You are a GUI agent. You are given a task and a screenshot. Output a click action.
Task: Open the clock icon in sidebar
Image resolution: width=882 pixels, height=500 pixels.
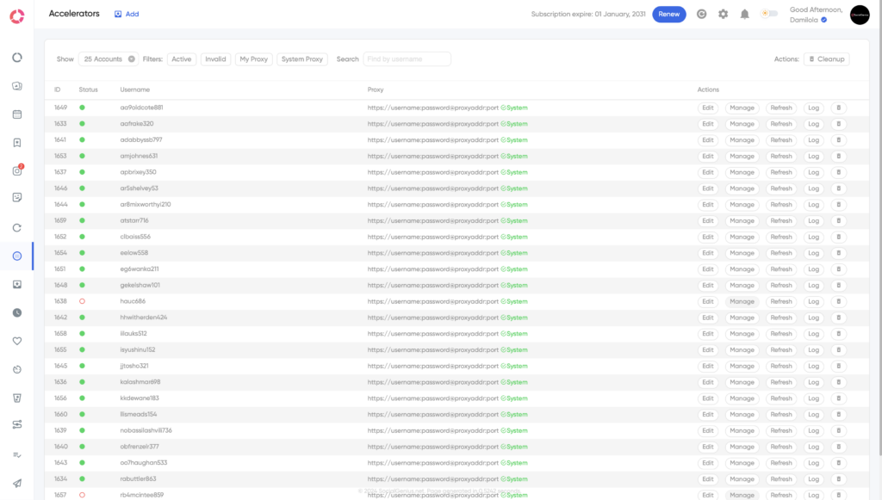pos(16,312)
